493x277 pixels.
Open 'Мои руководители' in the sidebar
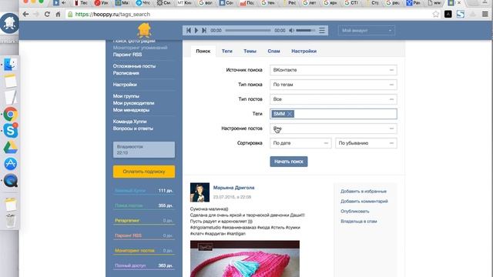pyautogui.click(x=133, y=103)
